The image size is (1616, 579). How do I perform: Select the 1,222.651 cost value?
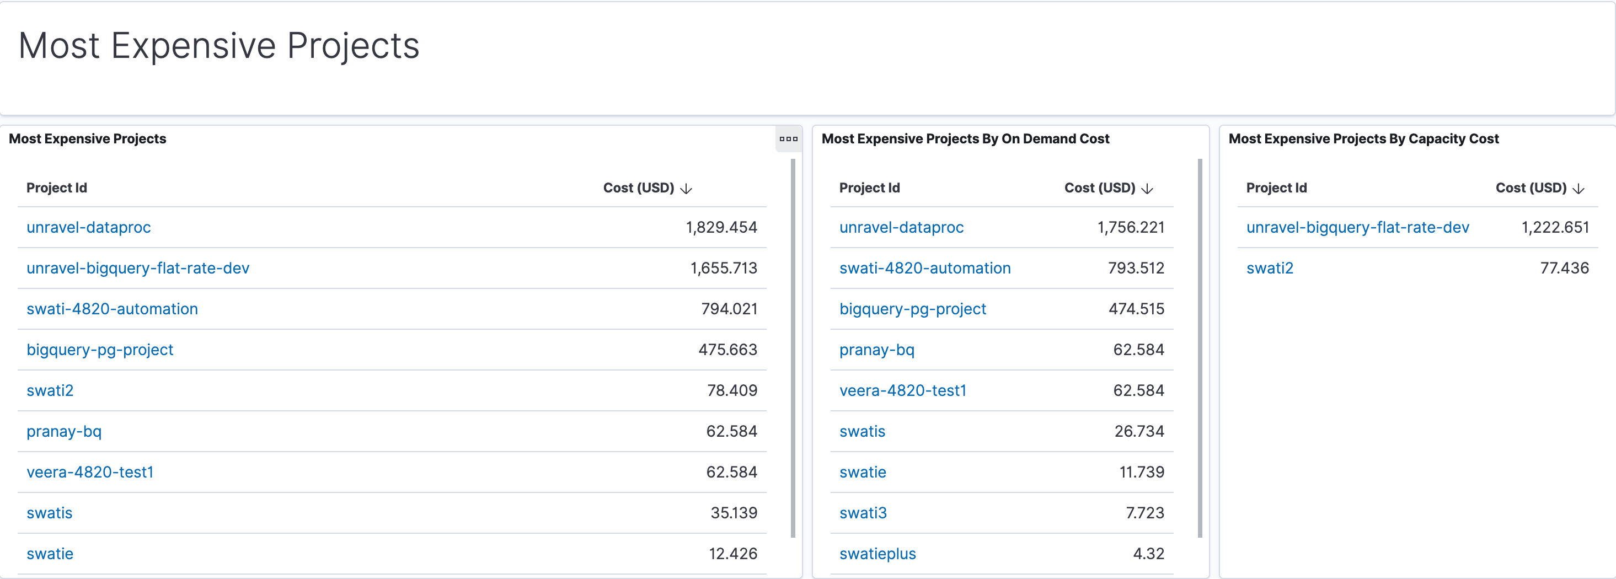point(1555,227)
